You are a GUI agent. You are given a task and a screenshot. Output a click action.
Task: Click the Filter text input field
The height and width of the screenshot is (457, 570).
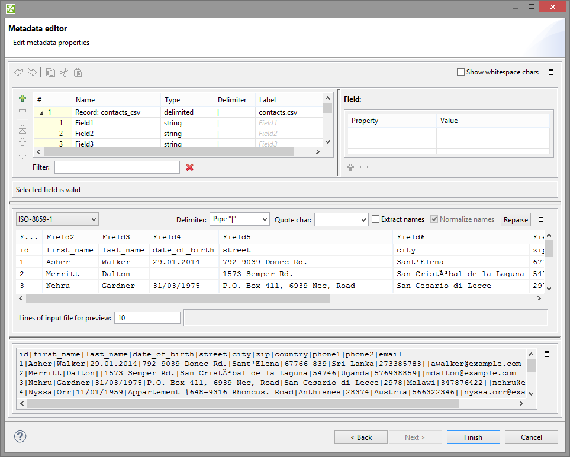[117, 167]
